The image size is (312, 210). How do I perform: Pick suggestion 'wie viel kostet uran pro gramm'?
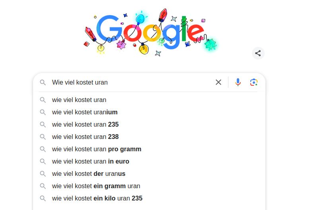pos(97,149)
